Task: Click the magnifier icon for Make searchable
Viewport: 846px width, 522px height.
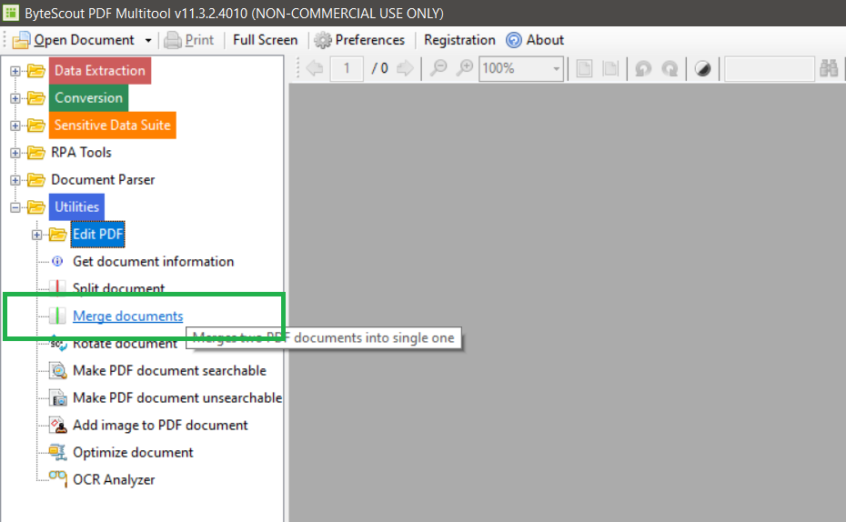Action: [57, 370]
